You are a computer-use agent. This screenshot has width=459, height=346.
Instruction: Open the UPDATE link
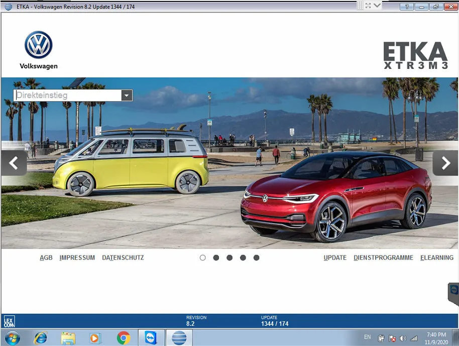(335, 258)
